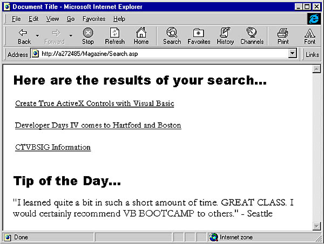Click the 'Tip of the Day...' heading

click(67, 182)
